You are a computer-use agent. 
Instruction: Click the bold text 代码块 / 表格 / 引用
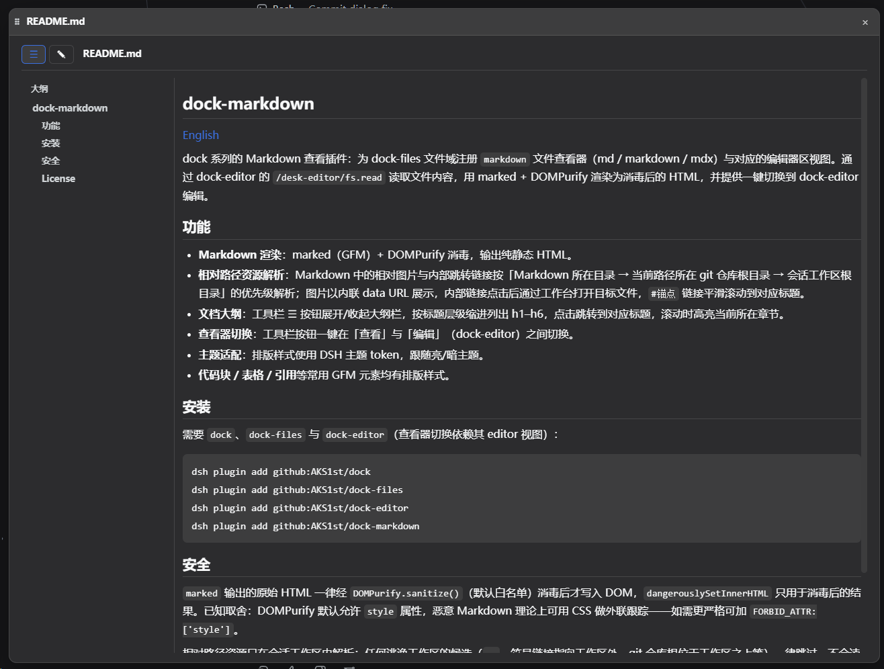click(248, 375)
